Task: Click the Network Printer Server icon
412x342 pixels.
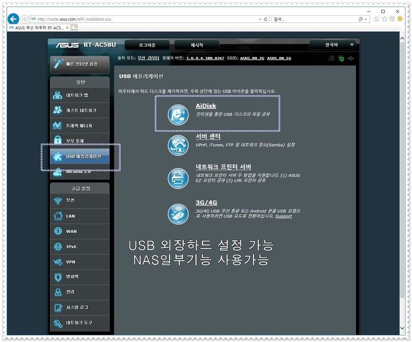Action: point(178,178)
